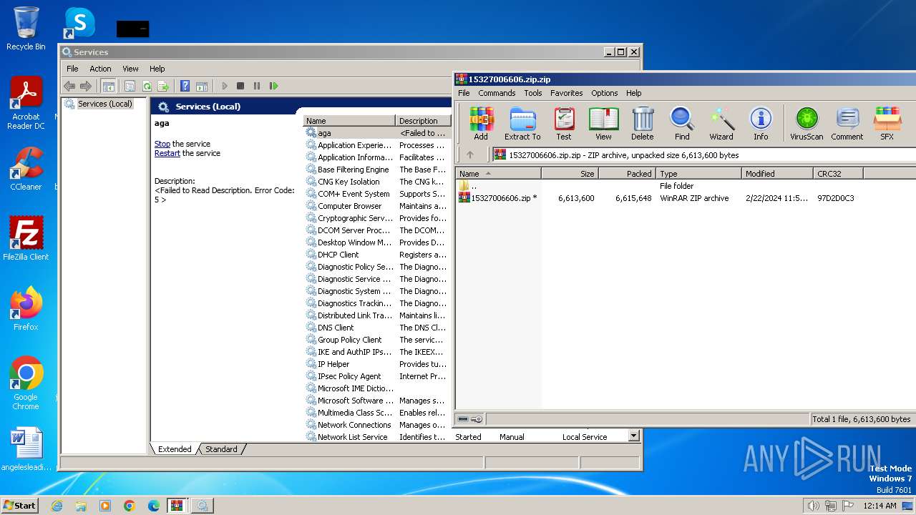The image size is (916, 515).
Task: Sort WinRAR files by Modified column
Action: point(776,174)
